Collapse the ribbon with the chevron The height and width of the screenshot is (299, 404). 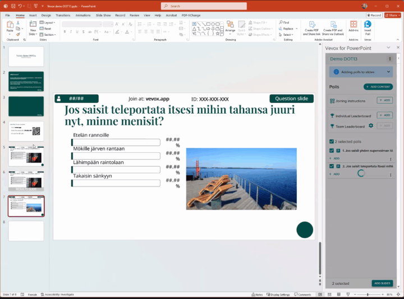(398, 39)
